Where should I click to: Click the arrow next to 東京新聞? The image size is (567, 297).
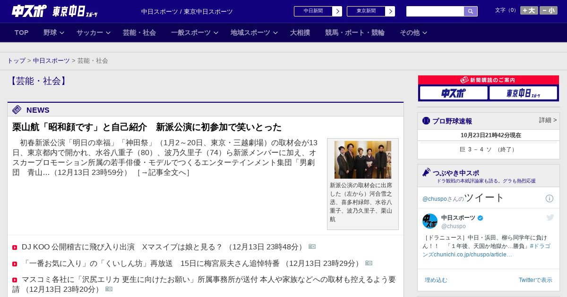pyautogui.click(x=390, y=11)
